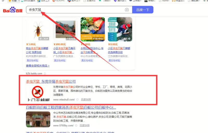Select the ¥8.00元 price text
The image size is (208, 133).
pyautogui.click(x=113, y=44)
